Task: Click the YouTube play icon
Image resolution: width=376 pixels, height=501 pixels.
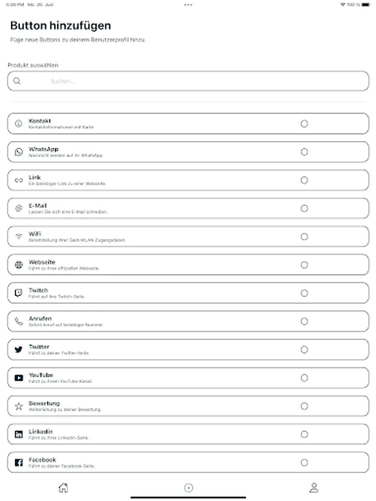Action: (x=18, y=378)
